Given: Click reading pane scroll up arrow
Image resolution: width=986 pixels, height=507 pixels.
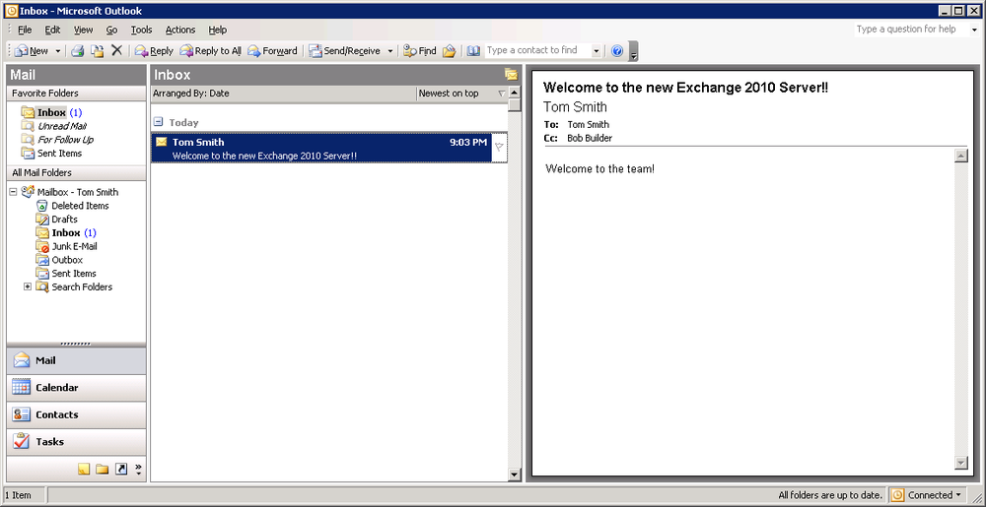Looking at the screenshot, I should (960, 156).
